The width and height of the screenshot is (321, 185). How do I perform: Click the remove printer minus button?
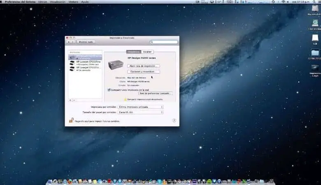74,100
